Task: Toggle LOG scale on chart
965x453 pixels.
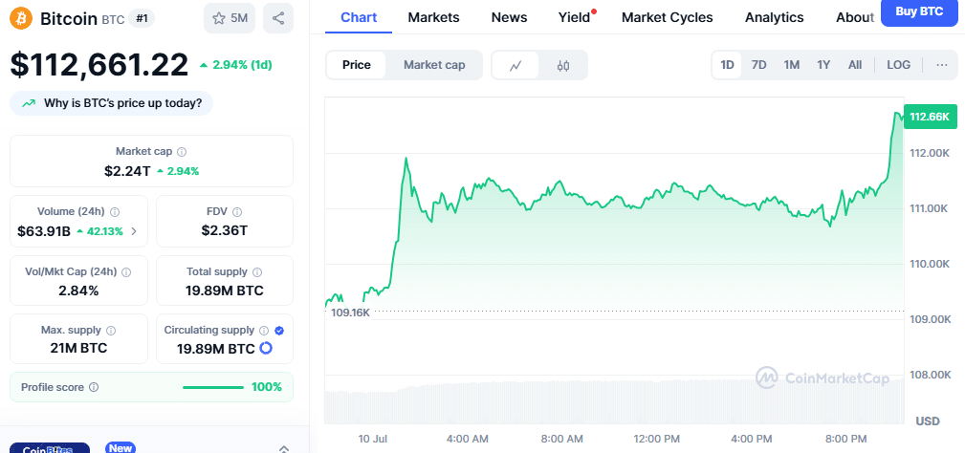Action: [x=899, y=65]
